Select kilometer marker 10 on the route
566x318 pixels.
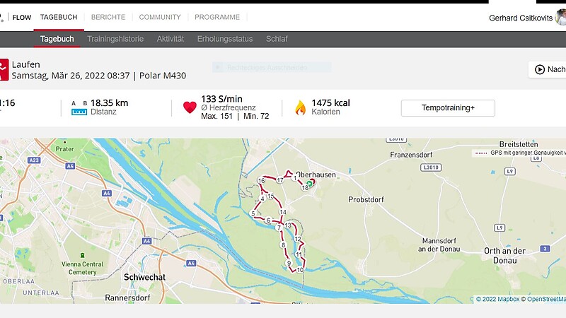(300, 270)
